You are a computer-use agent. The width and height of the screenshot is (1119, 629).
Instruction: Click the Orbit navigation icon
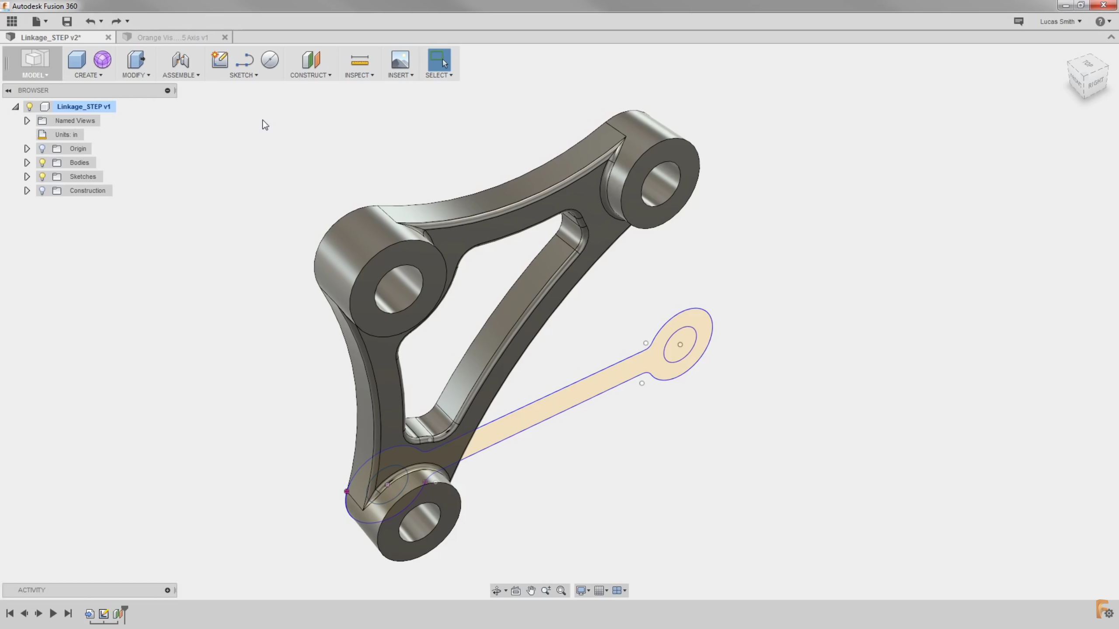[x=497, y=591]
